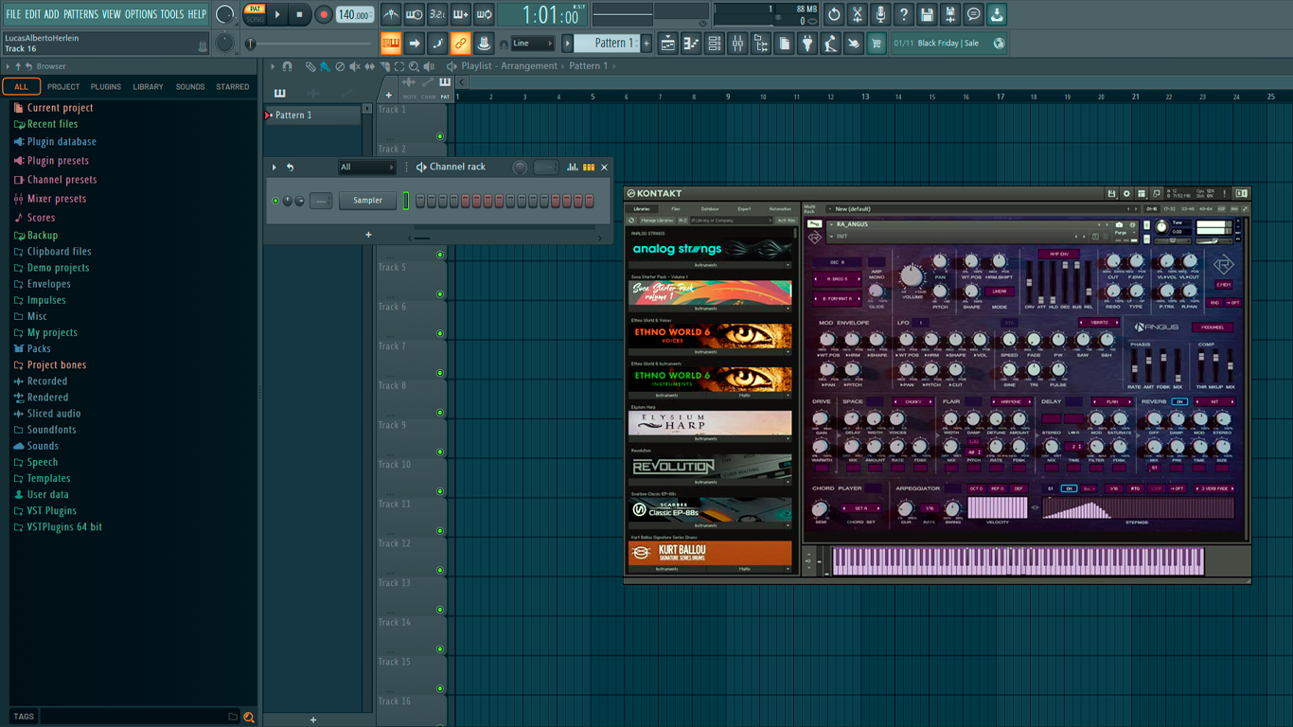Open the channel rack All filter dropdown
Screen dimensions: 1293x727
[x=366, y=168]
